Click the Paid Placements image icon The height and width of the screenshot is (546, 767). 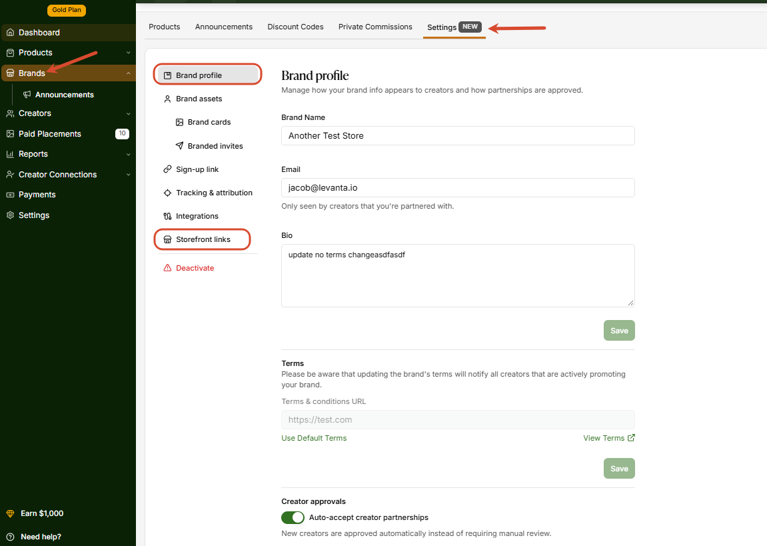coord(10,133)
